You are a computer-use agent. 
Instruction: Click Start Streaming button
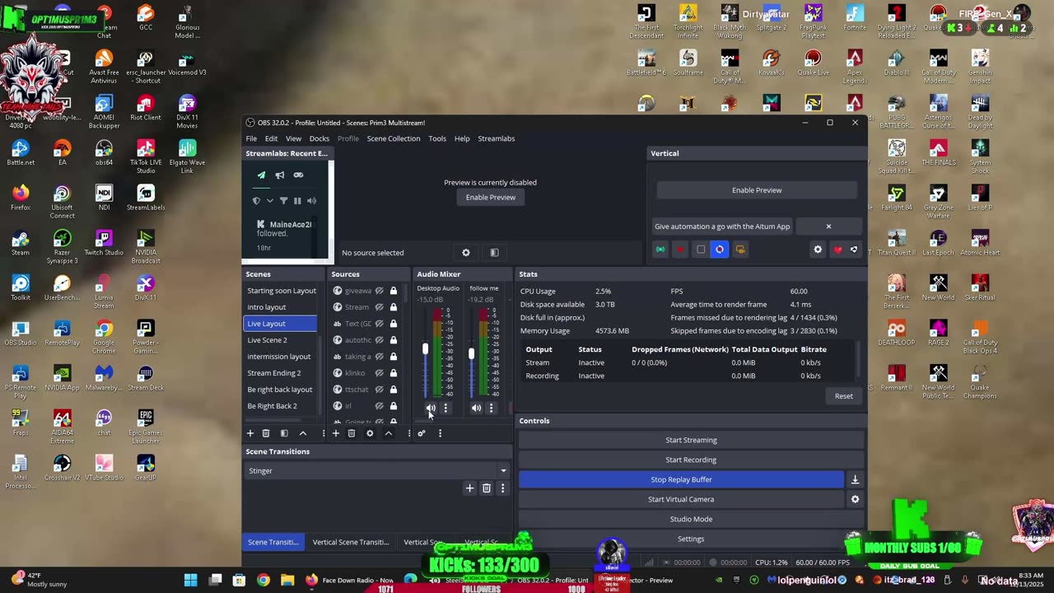coord(692,440)
